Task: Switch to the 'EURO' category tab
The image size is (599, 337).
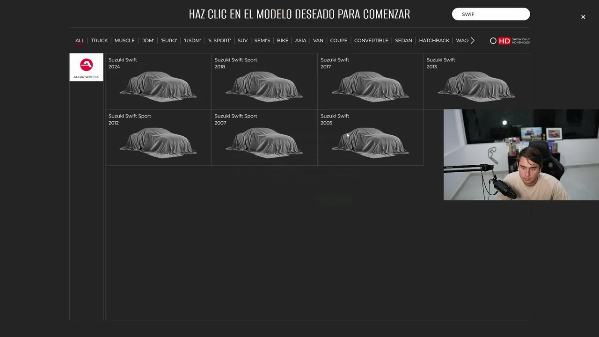Action: [169, 41]
